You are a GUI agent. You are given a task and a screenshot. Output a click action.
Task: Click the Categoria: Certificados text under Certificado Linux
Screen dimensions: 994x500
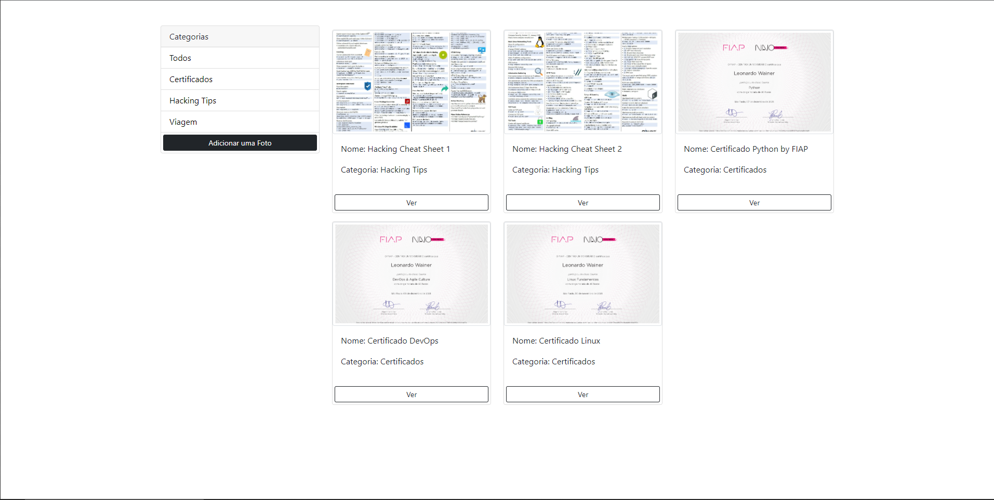[x=553, y=361]
